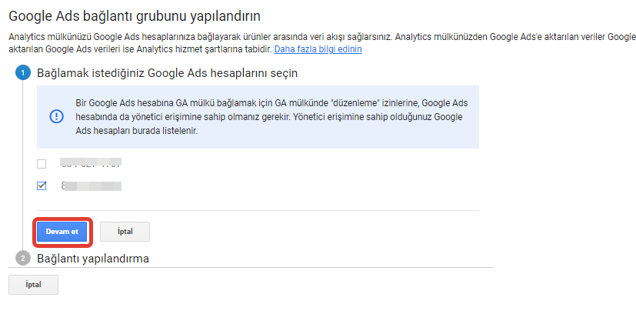Click İptal next to Devam et
This screenshot has height=321, width=636.
(125, 232)
